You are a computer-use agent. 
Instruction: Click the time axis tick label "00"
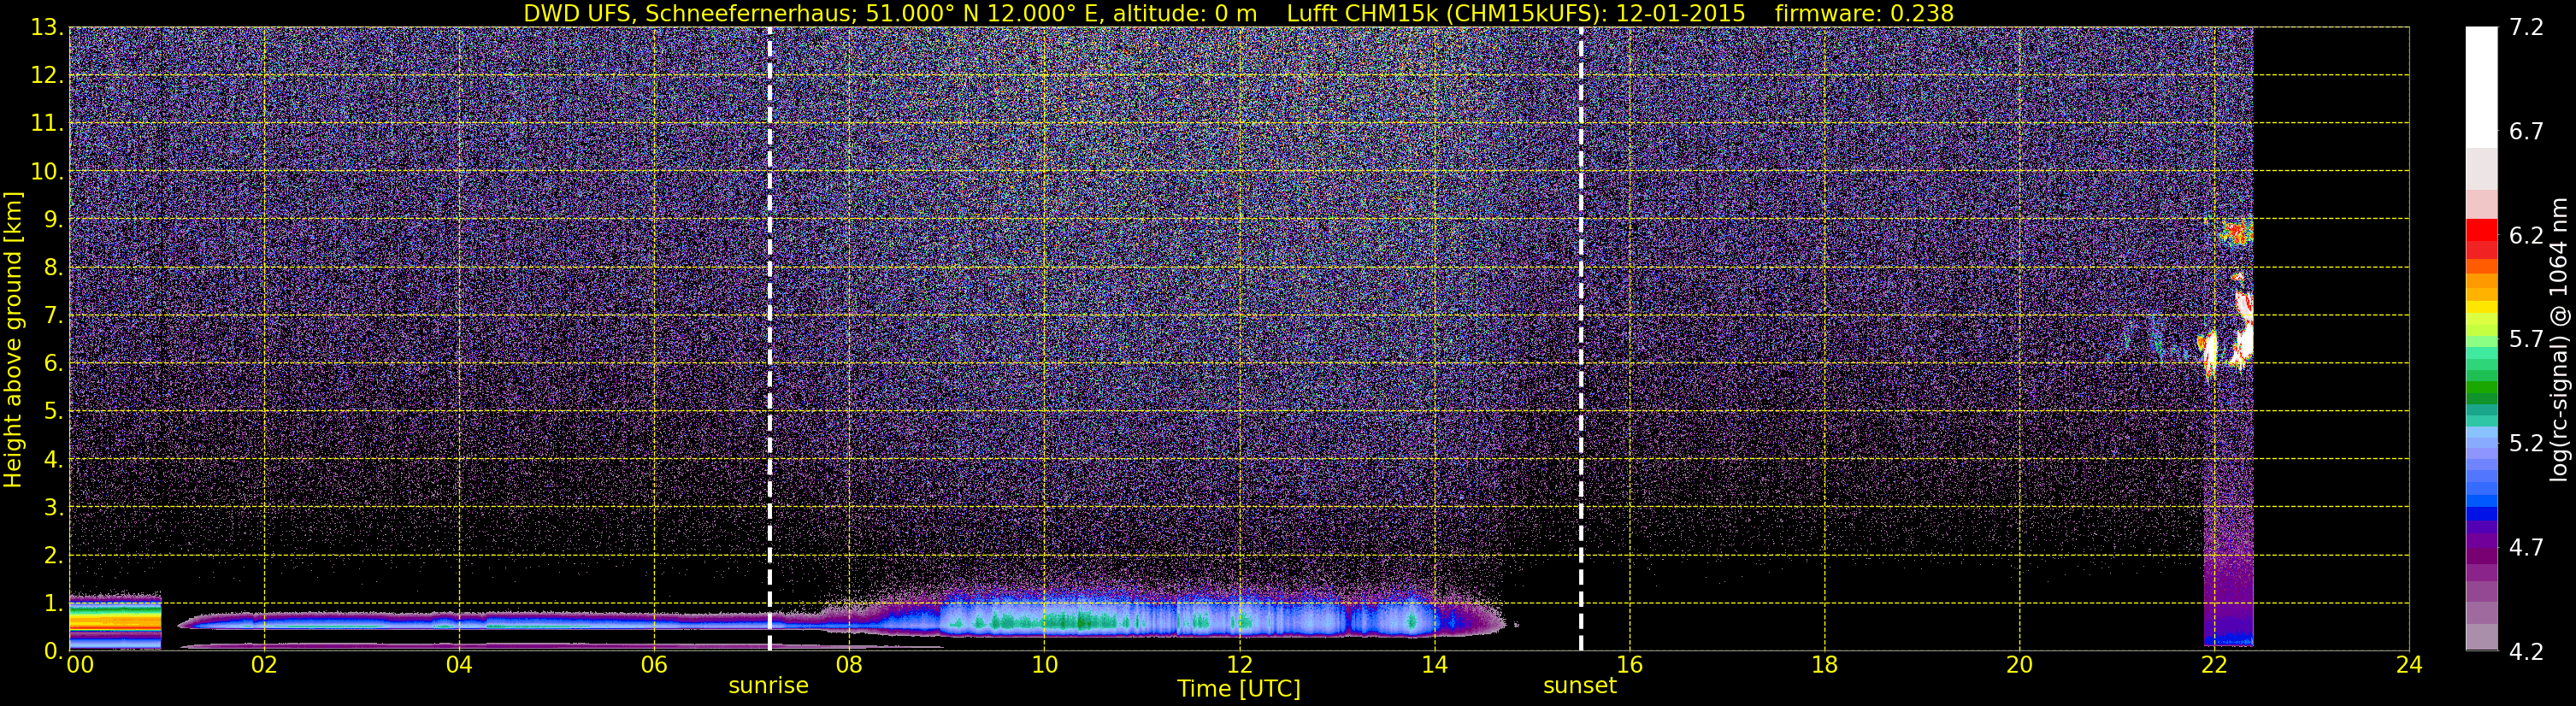tap(80, 665)
